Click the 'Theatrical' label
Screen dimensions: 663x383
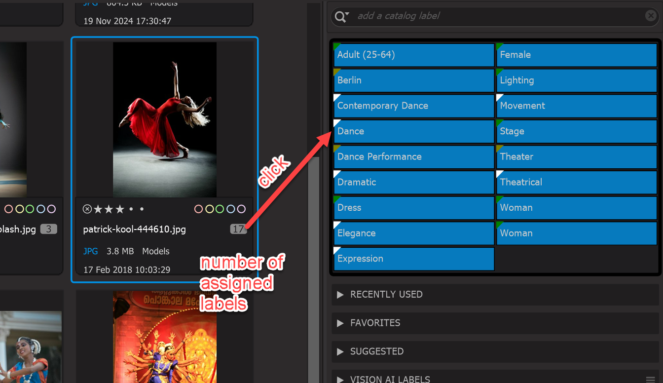(577, 182)
